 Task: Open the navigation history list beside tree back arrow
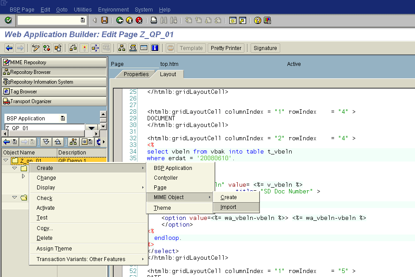click(x=15, y=142)
